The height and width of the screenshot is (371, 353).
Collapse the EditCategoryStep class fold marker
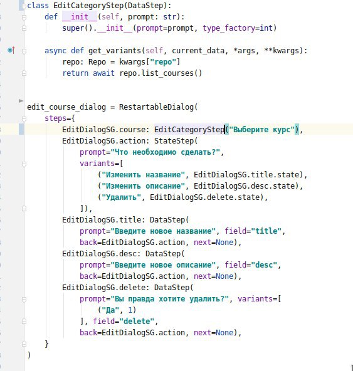click(24, 6)
